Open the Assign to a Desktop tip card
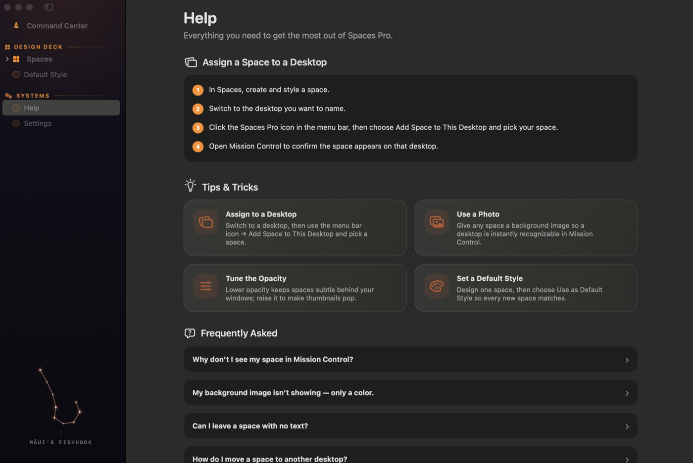Screen dimensions: 693x463 (x=295, y=228)
